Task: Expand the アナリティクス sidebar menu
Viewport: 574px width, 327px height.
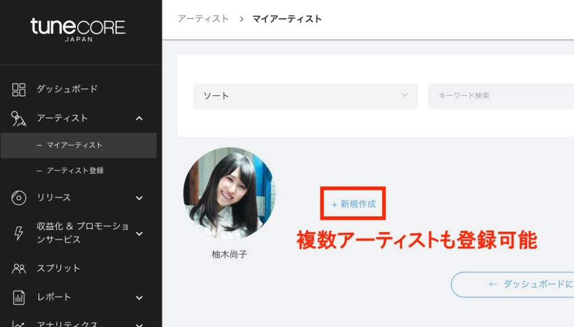Action: point(140,323)
